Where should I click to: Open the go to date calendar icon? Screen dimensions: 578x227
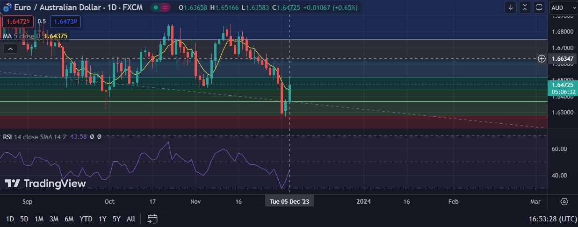tap(152, 219)
